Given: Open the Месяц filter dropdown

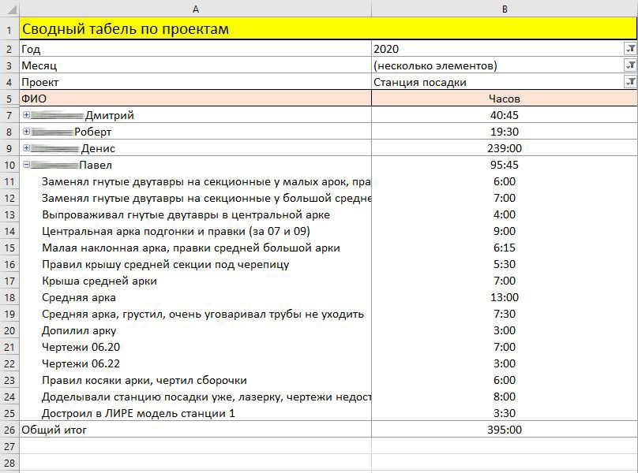Looking at the screenshot, I should tap(630, 65).
